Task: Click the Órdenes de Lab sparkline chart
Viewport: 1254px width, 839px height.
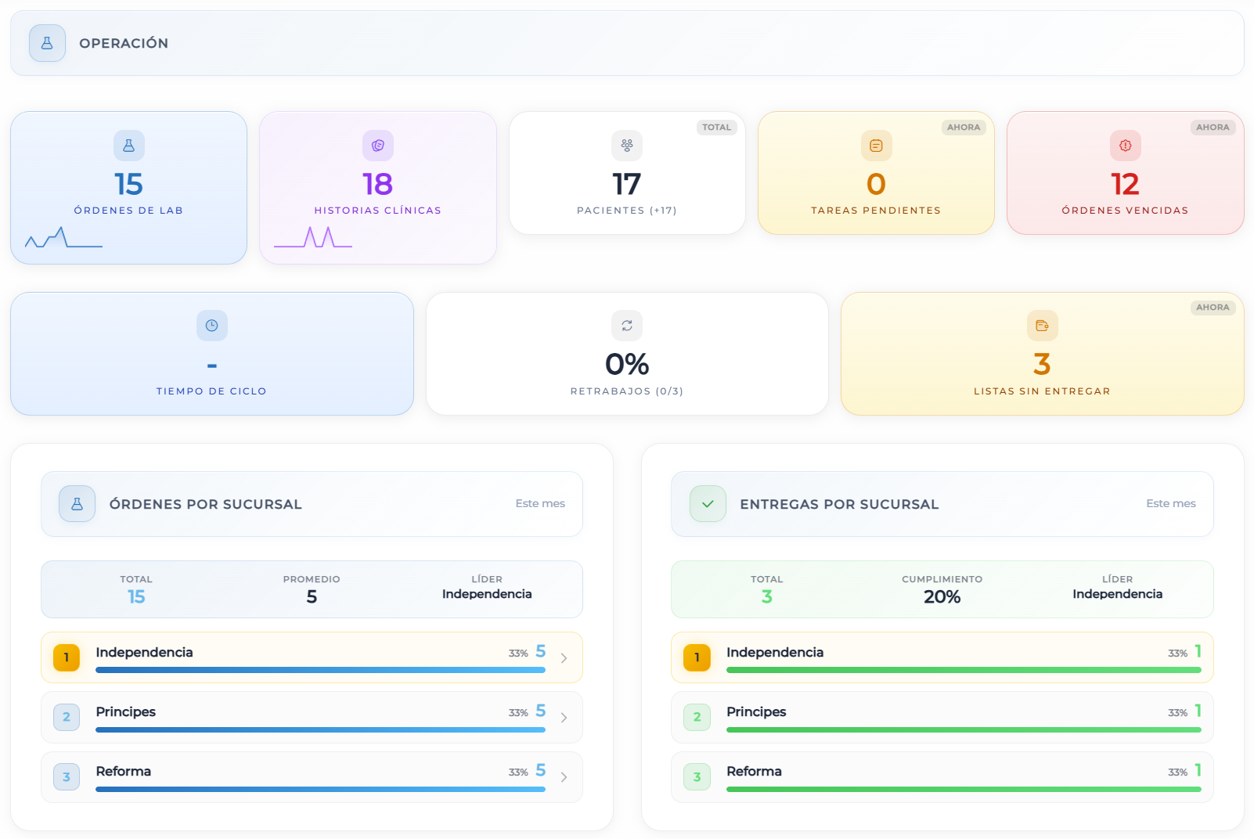Action: click(63, 238)
